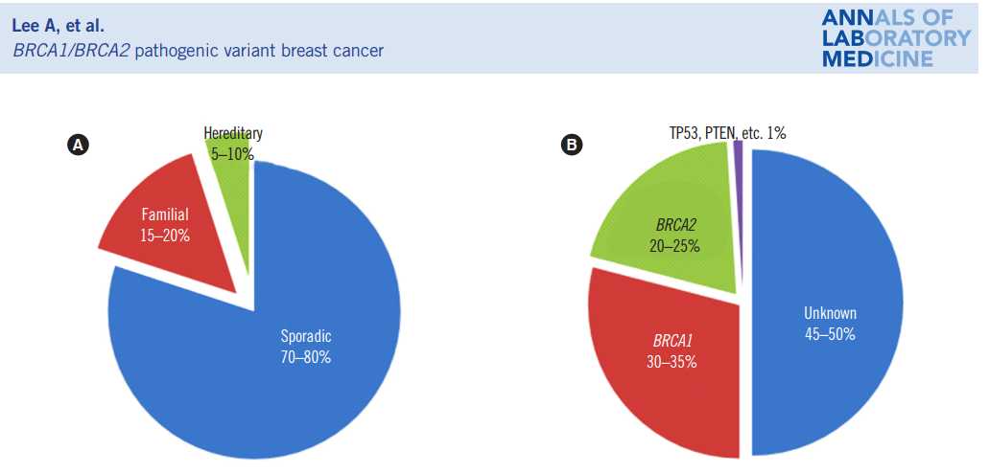990x473 pixels.
Task: Click the 'Unknown 45–50%' label
Action: tap(829, 324)
